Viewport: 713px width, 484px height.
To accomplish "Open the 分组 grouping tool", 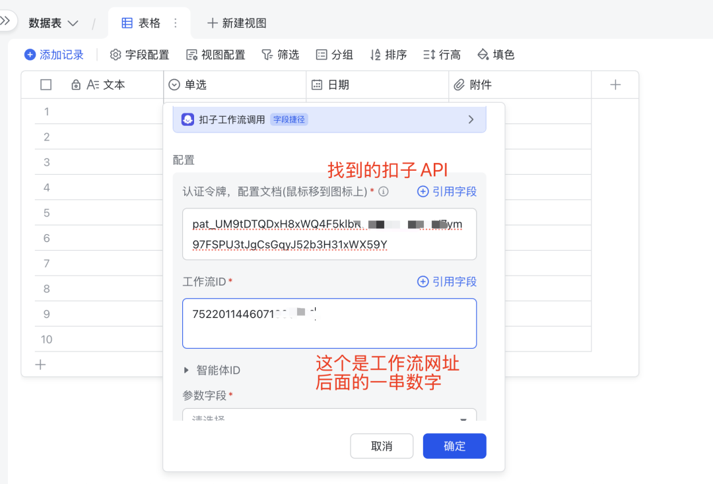I will point(334,55).
